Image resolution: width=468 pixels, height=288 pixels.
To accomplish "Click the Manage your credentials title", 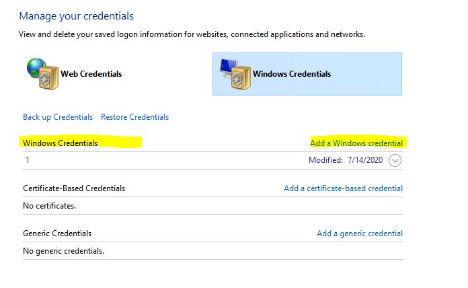I will coord(77,16).
